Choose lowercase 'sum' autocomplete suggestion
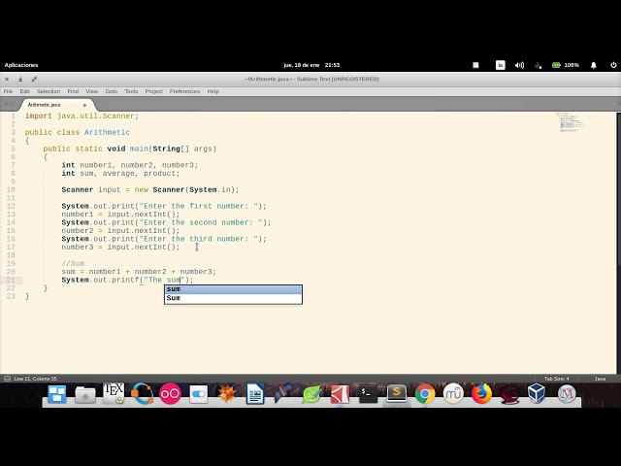This screenshot has width=621, height=466. [x=233, y=289]
